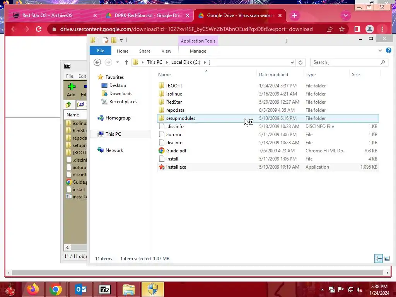Screen dimensions: 396x297
Task: Select the Guide.pdf Chrome icon
Action: (x=161, y=151)
